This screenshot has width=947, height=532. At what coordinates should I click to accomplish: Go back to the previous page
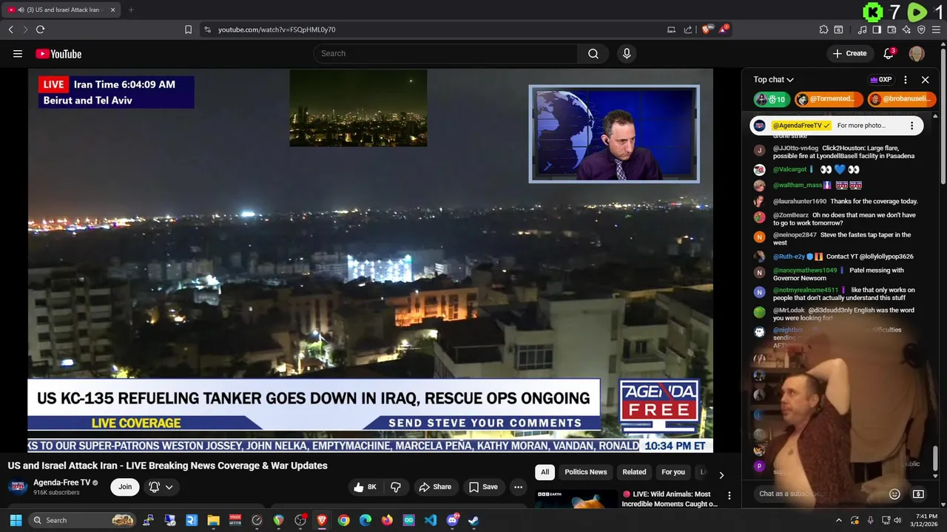[11, 30]
